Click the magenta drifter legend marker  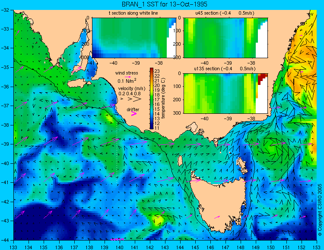(x=134, y=113)
